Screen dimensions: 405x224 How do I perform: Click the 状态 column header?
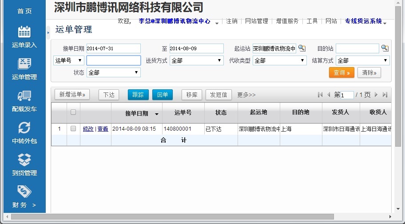coord(221,112)
